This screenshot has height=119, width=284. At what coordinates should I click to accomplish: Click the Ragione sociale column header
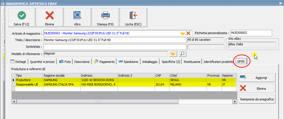[62, 75]
